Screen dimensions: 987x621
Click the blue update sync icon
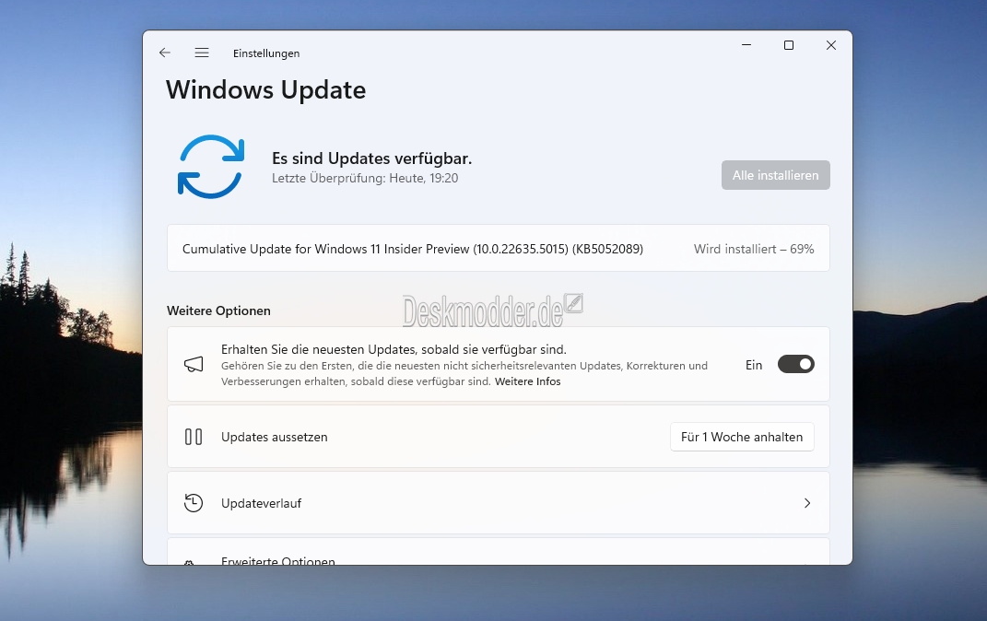click(211, 167)
